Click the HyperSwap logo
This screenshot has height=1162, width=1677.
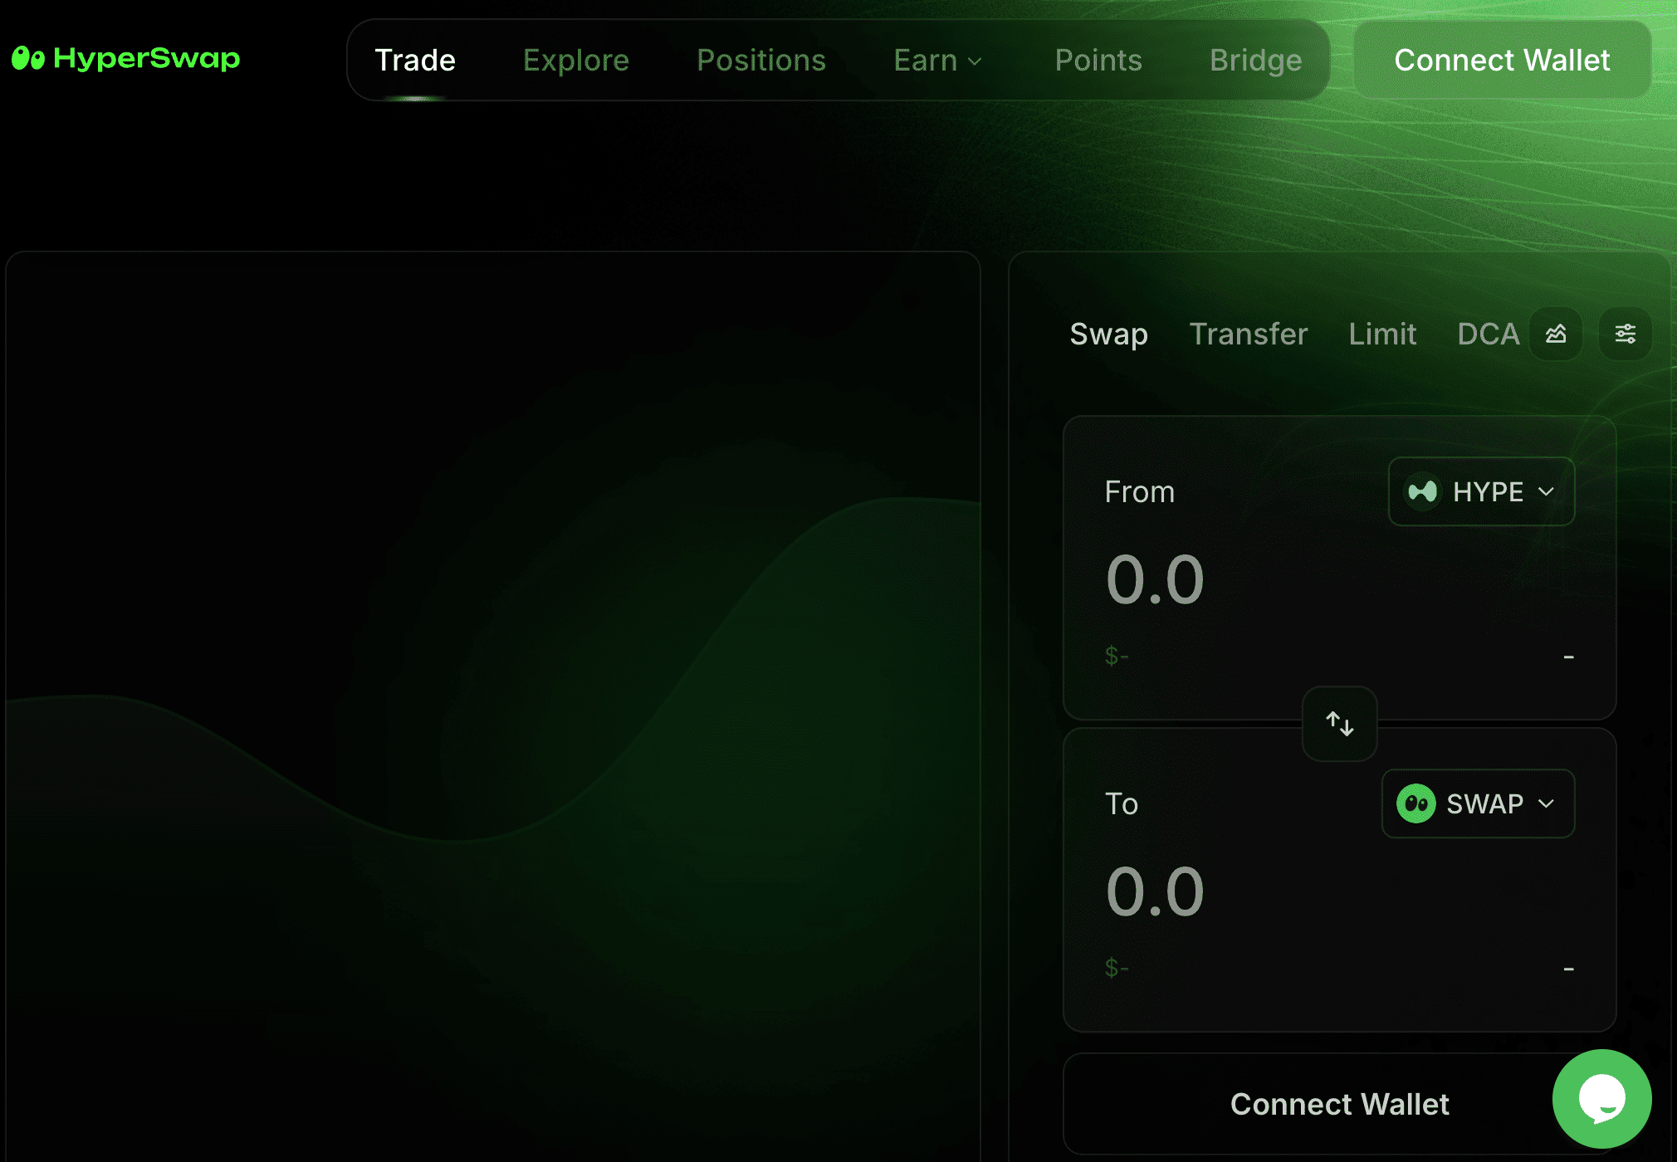click(x=125, y=58)
